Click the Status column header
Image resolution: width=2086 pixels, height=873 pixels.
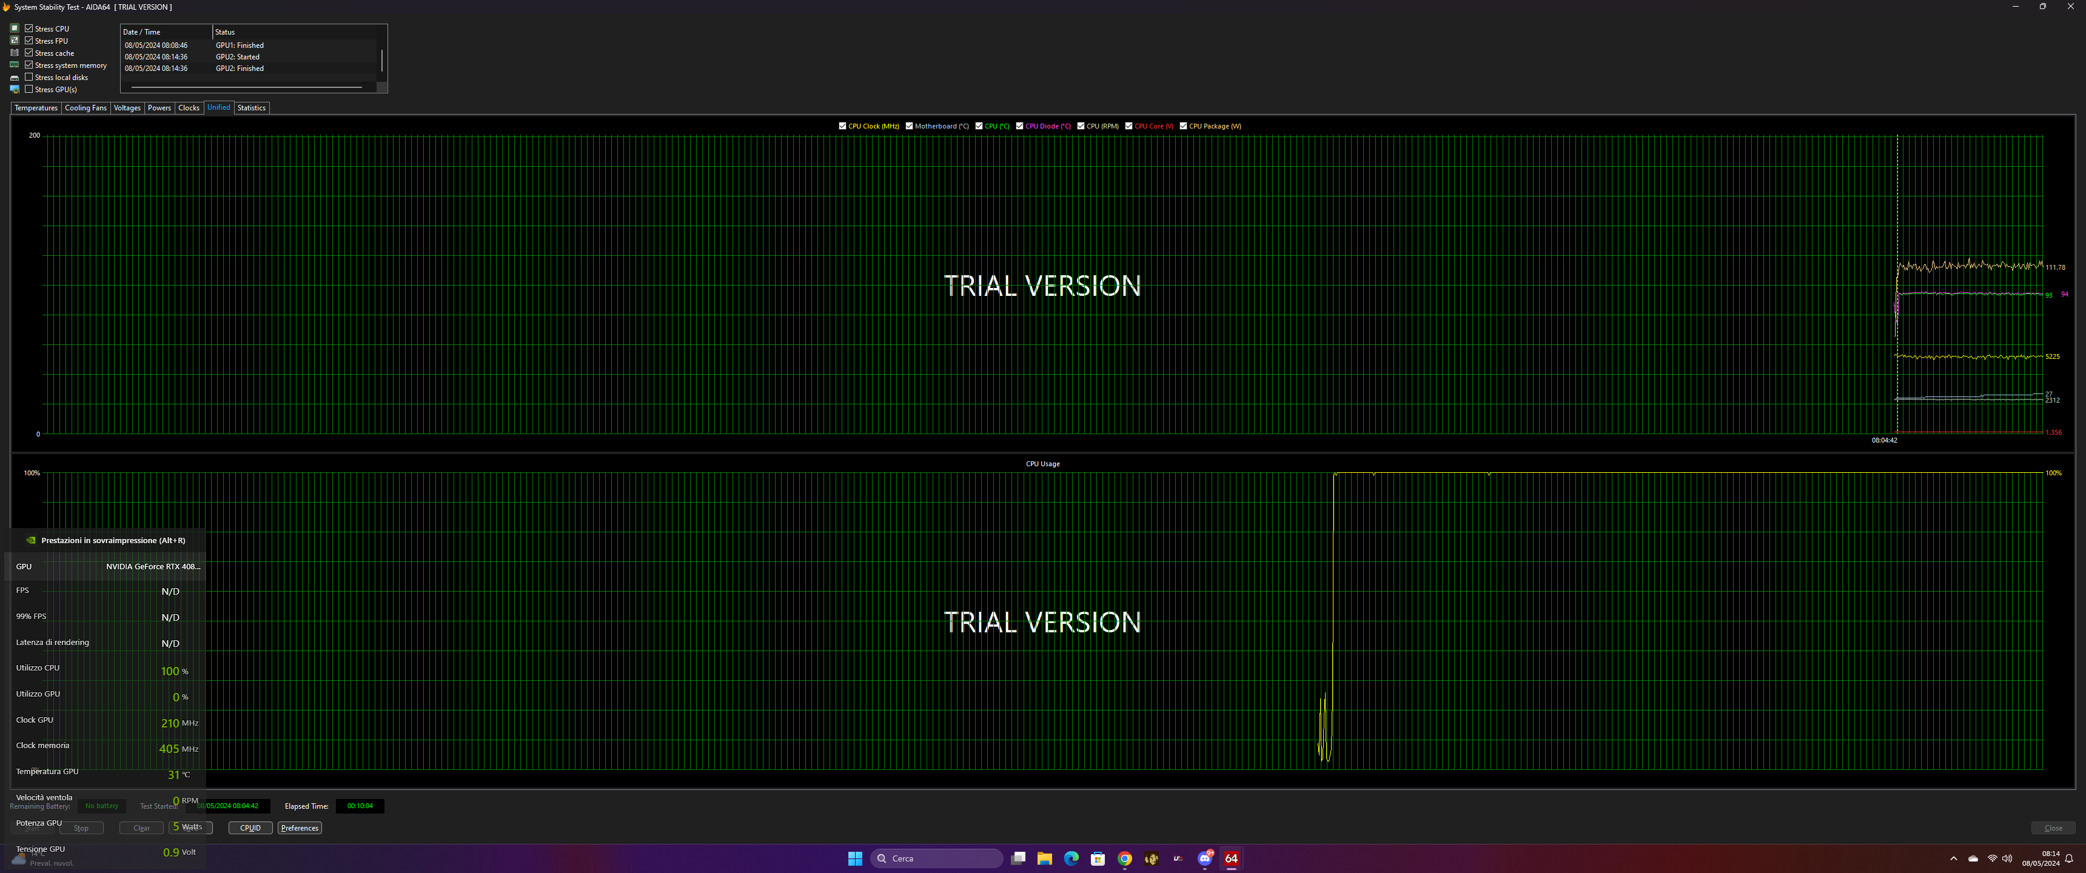[x=295, y=32]
